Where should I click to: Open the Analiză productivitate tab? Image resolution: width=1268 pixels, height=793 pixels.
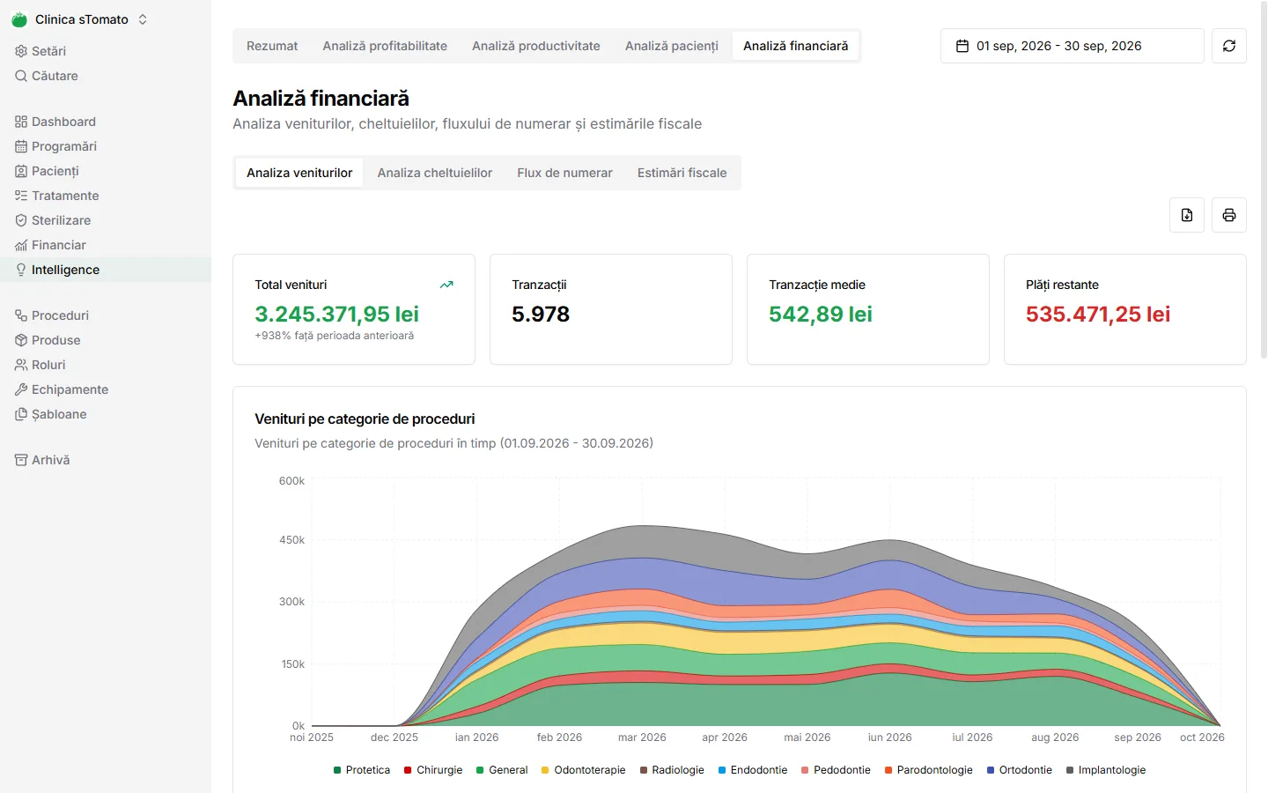coord(536,46)
